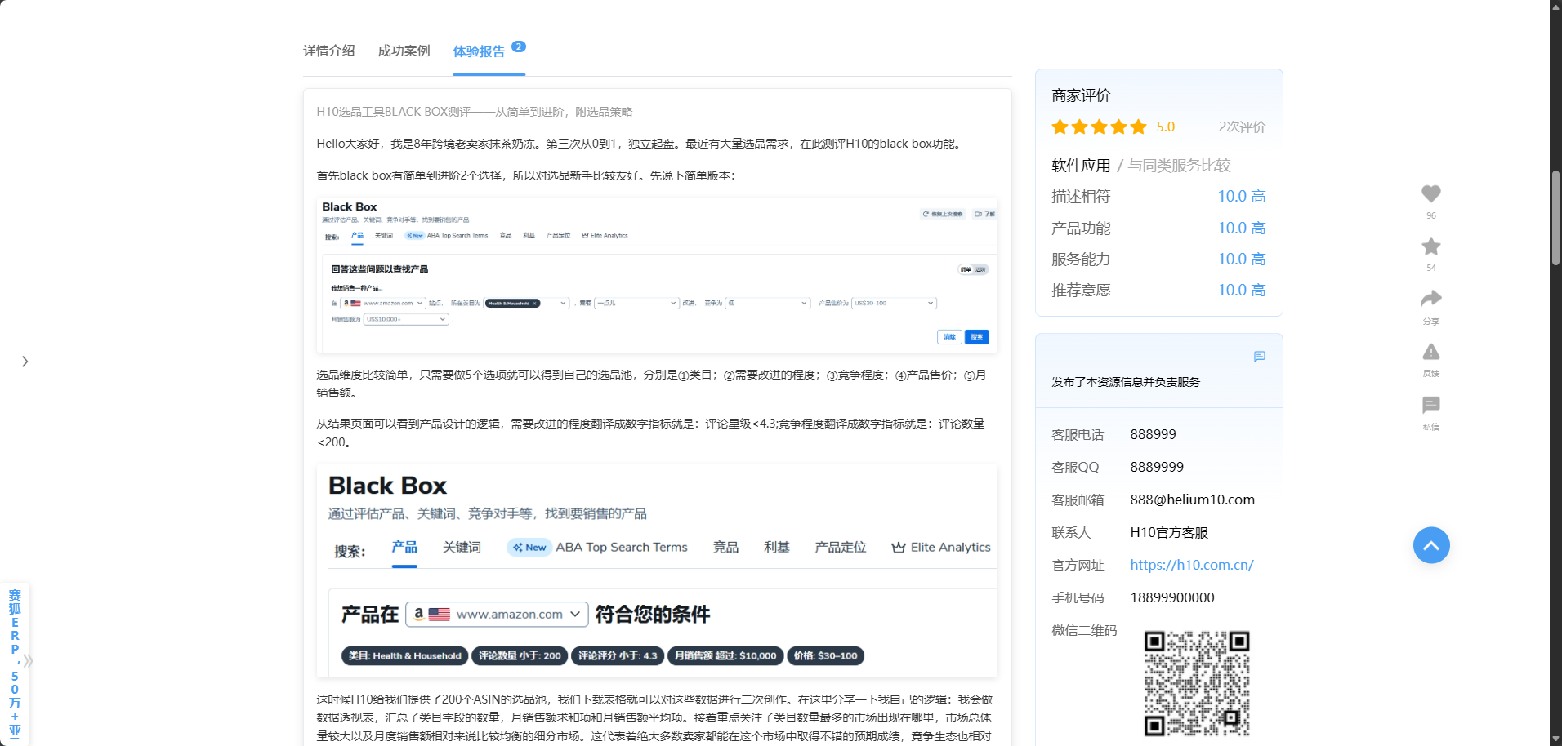Viewport: 1562px width, 746px height.
Task: Click the blue scroll-to-top button
Action: [x=1431, y=545]
